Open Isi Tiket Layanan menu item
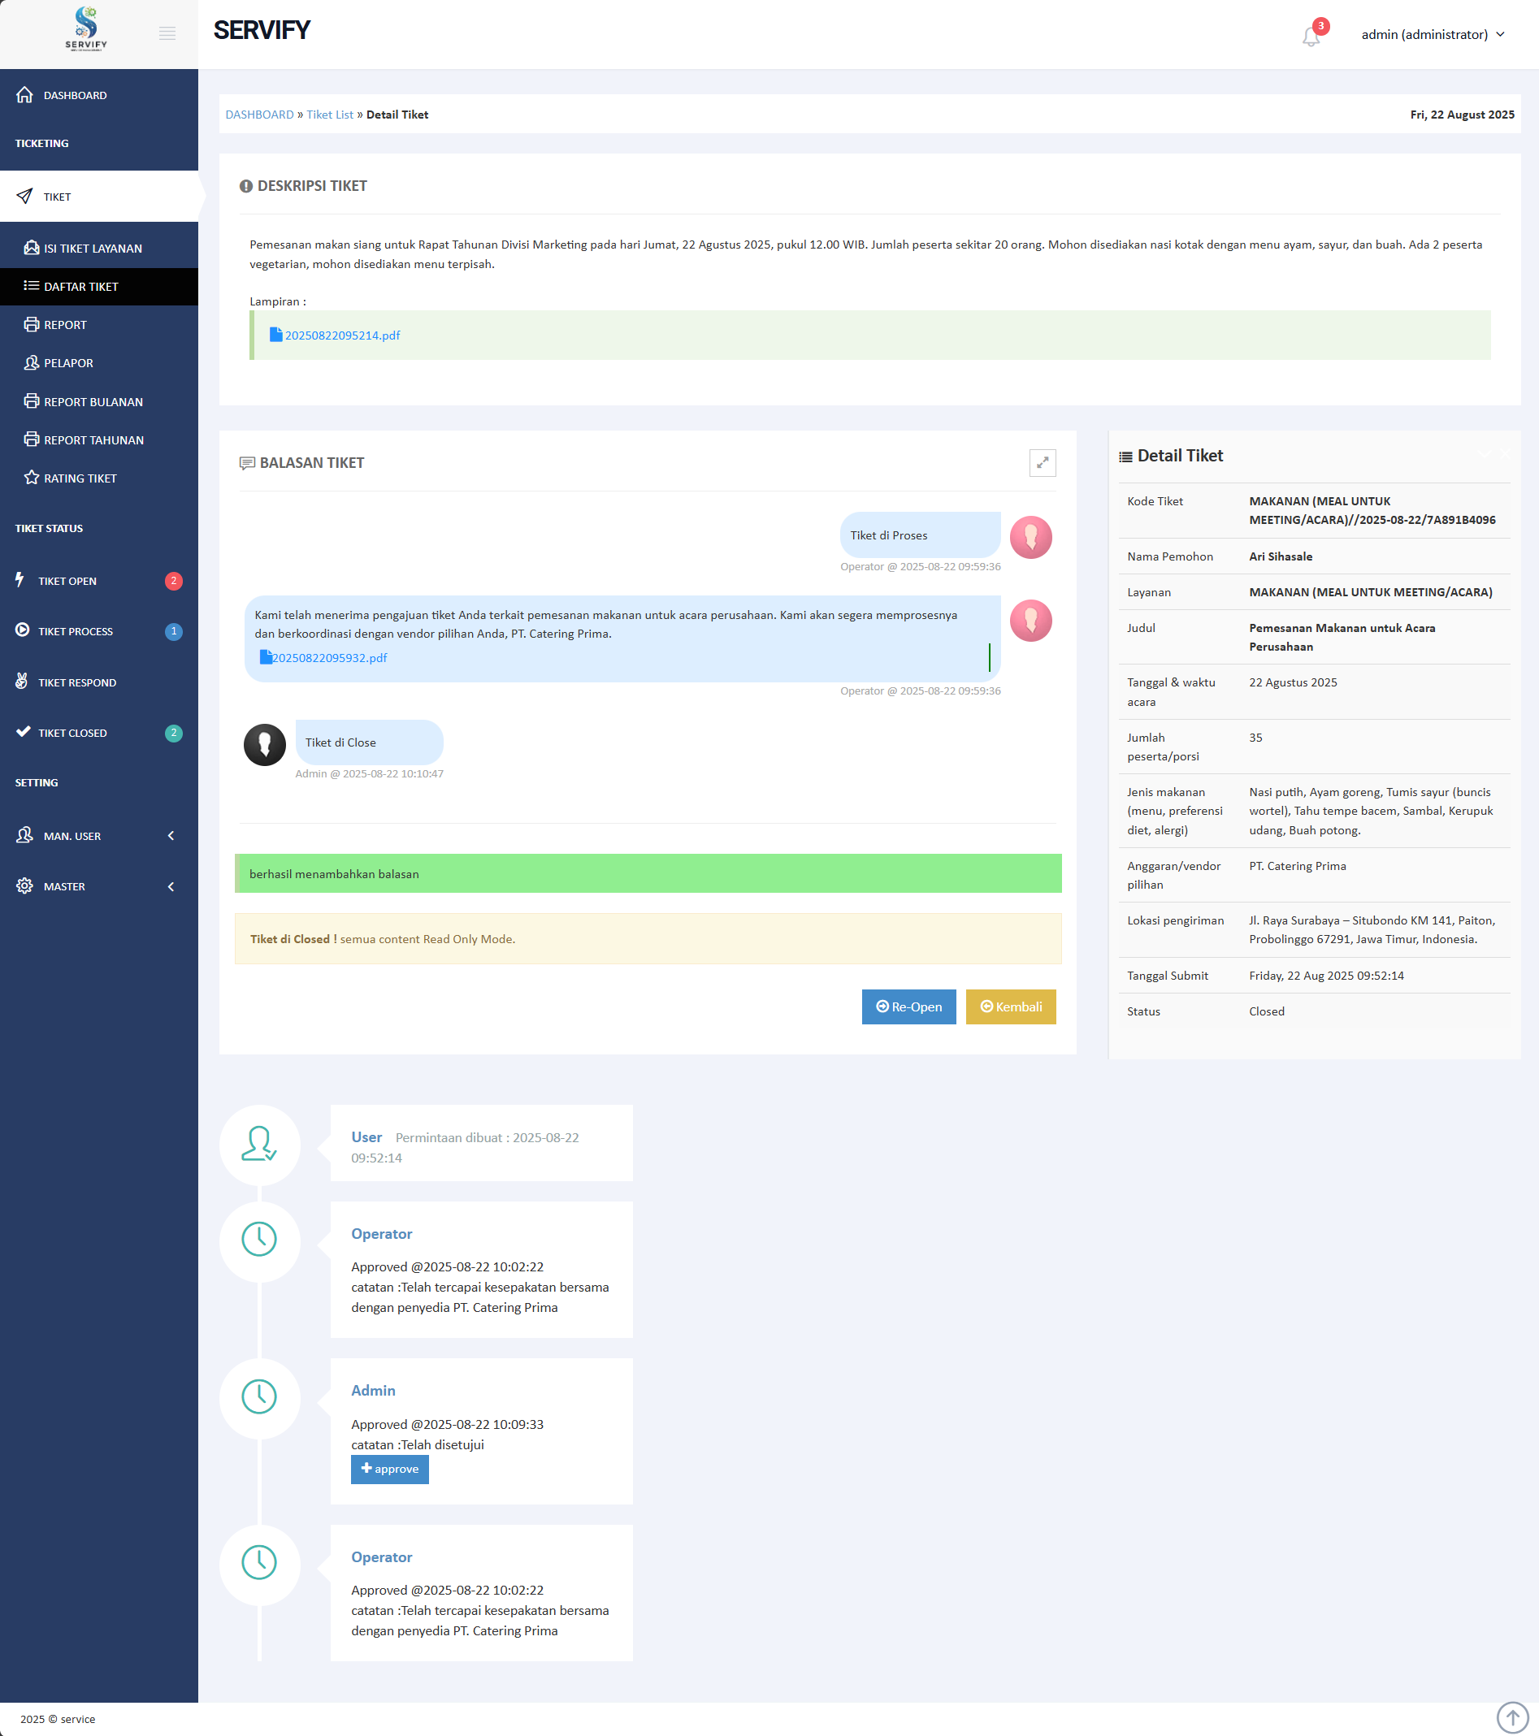1539x1736 pixels. 93,248
